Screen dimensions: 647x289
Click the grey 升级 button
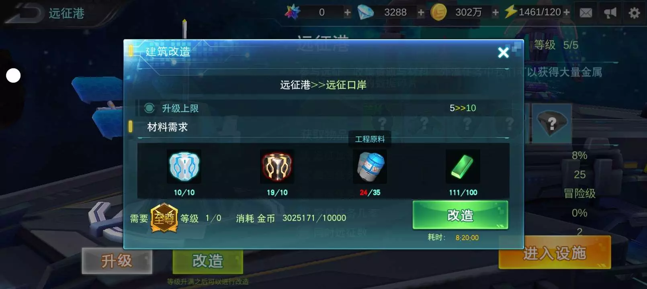coord(117,261)
